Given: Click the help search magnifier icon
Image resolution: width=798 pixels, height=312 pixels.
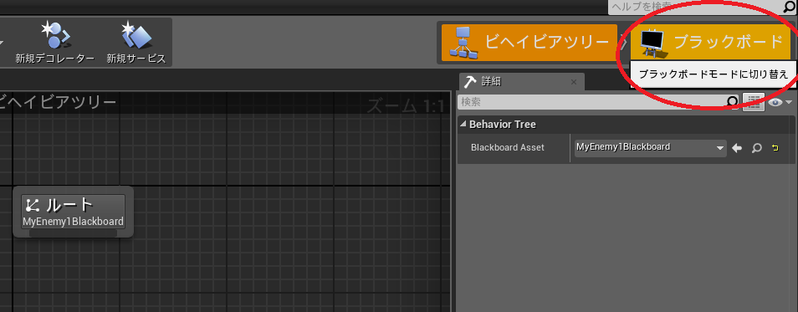Looking at the screenshot, I should point(790,7).
